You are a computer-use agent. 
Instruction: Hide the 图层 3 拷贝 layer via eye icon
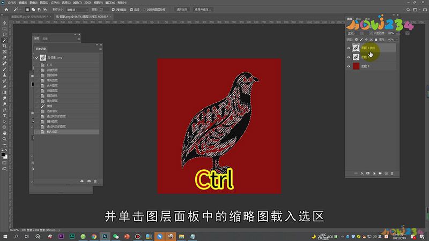349,48
